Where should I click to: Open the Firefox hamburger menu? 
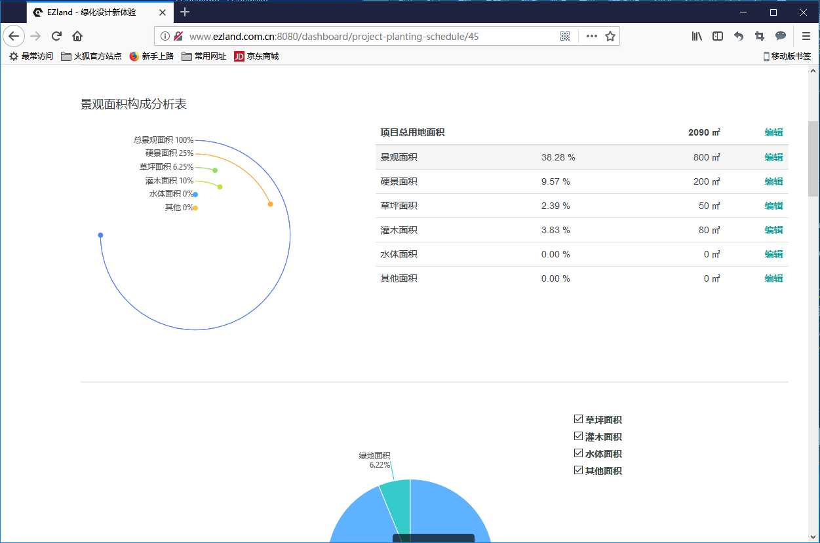pyautogui.click(x=806, y=36)
